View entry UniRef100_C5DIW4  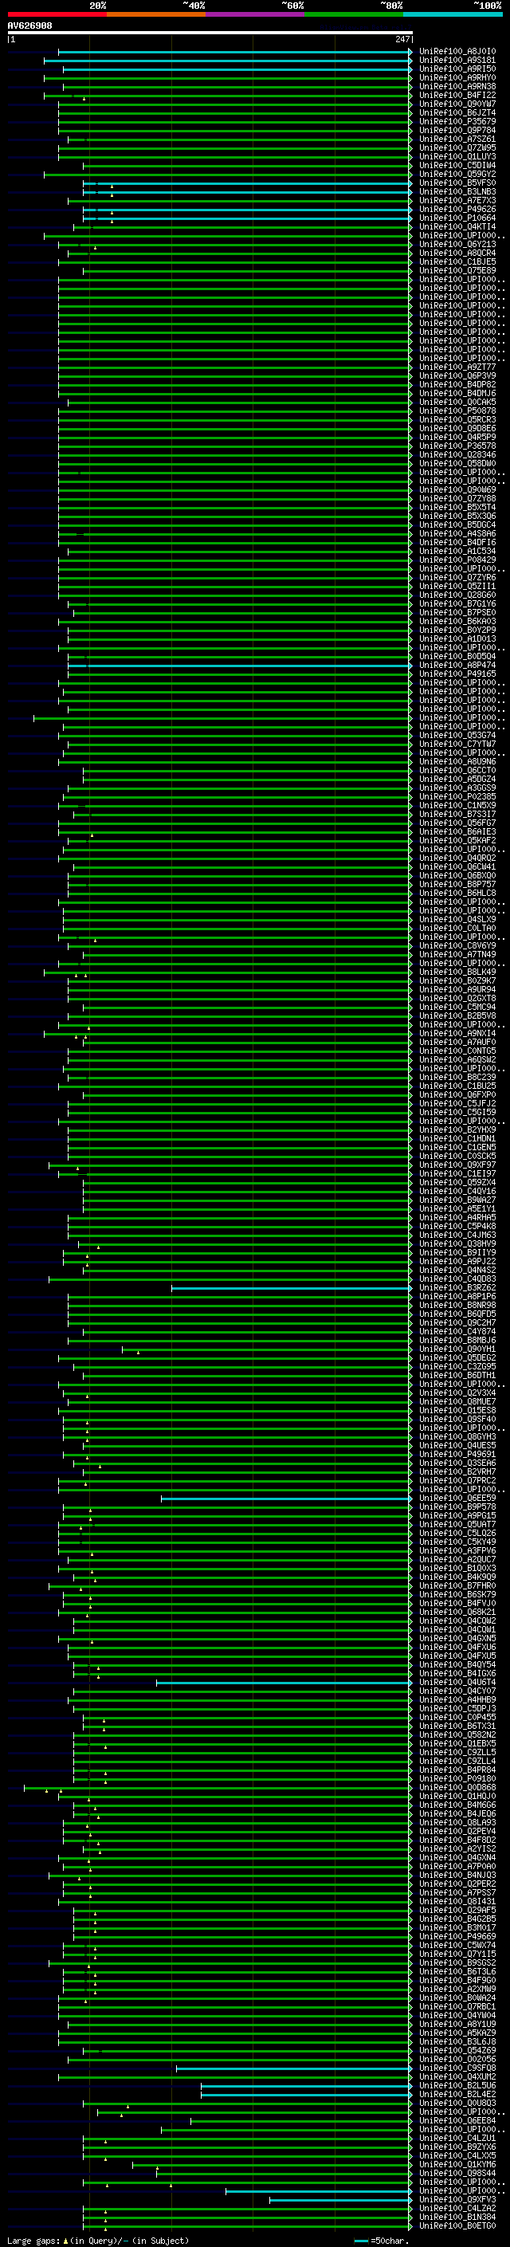point(457,165)
